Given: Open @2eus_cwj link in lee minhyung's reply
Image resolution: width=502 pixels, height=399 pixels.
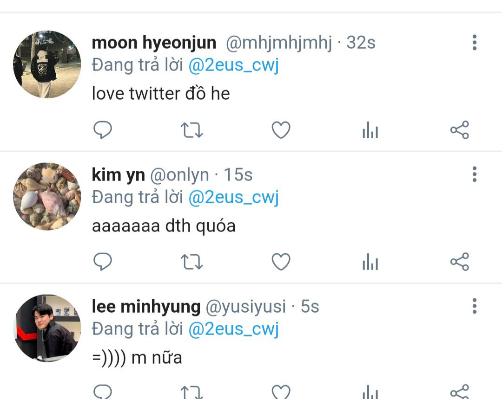Looking at the screenshot, I should (x=234, y=329).
